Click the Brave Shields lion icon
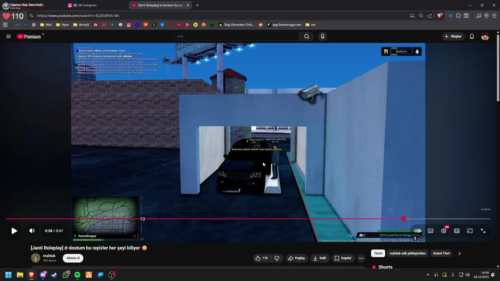 tap(439, 16)
